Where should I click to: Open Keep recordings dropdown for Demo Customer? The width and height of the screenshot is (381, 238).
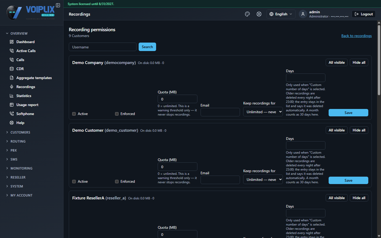pyautogui.click(x=263, y=180)
